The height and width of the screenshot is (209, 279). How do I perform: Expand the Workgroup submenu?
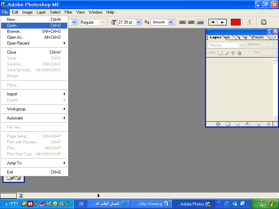pos(34,109)
